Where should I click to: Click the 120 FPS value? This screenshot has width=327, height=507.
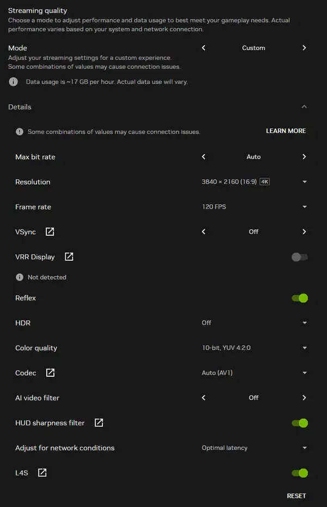[214, 206]
